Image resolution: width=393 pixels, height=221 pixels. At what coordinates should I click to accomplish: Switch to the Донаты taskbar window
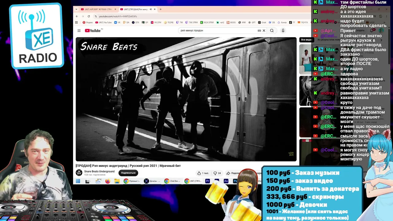[x=152, y=181]
